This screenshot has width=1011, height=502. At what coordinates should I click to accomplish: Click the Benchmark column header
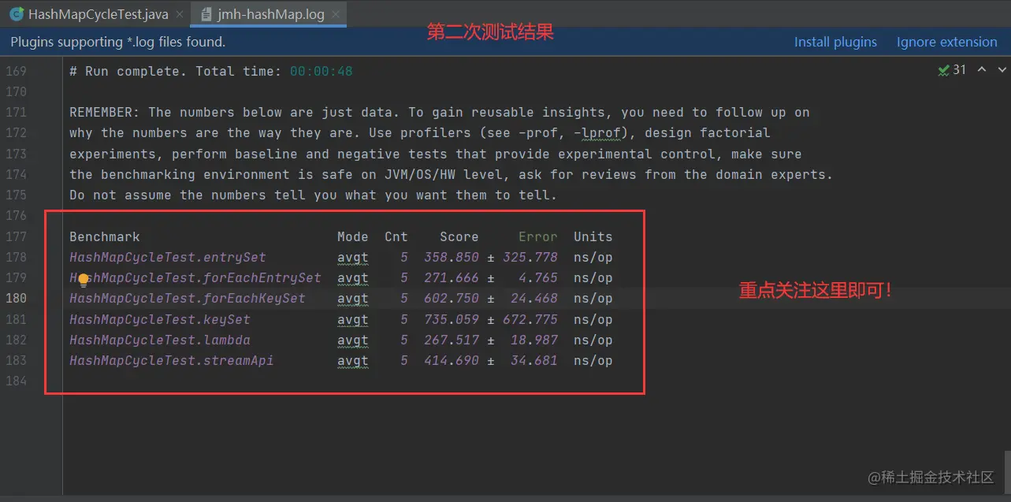[x=105, y=236]
